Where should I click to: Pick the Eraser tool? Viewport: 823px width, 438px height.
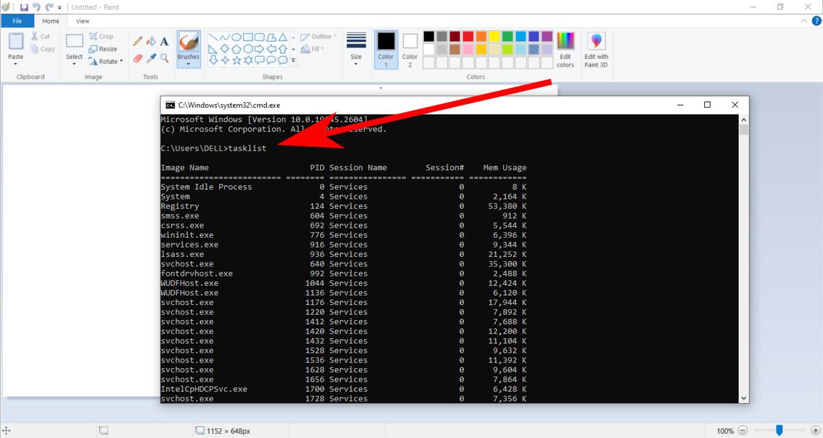(136, 57)
